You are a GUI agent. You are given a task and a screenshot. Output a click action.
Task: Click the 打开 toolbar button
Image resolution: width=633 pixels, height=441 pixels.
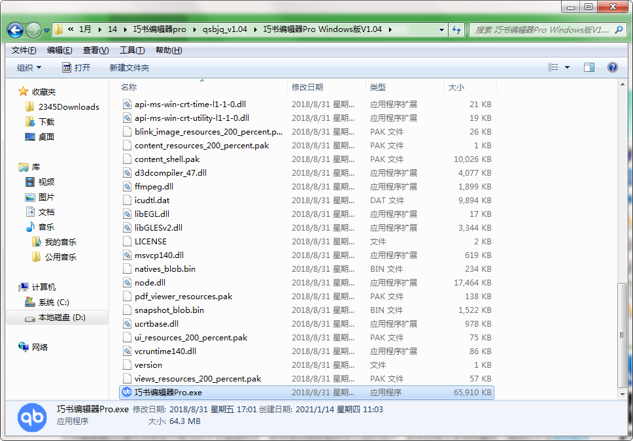pos(77,67)
